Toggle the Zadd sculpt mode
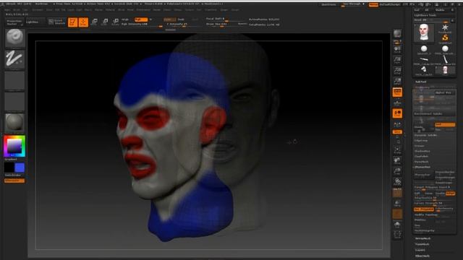 point(169,19)
